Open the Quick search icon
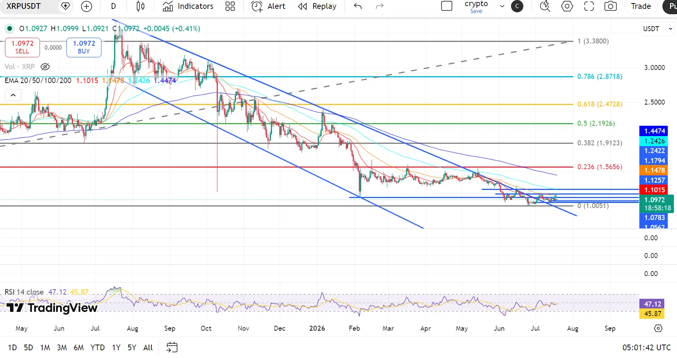677x358 pixels. coord(545,6)
